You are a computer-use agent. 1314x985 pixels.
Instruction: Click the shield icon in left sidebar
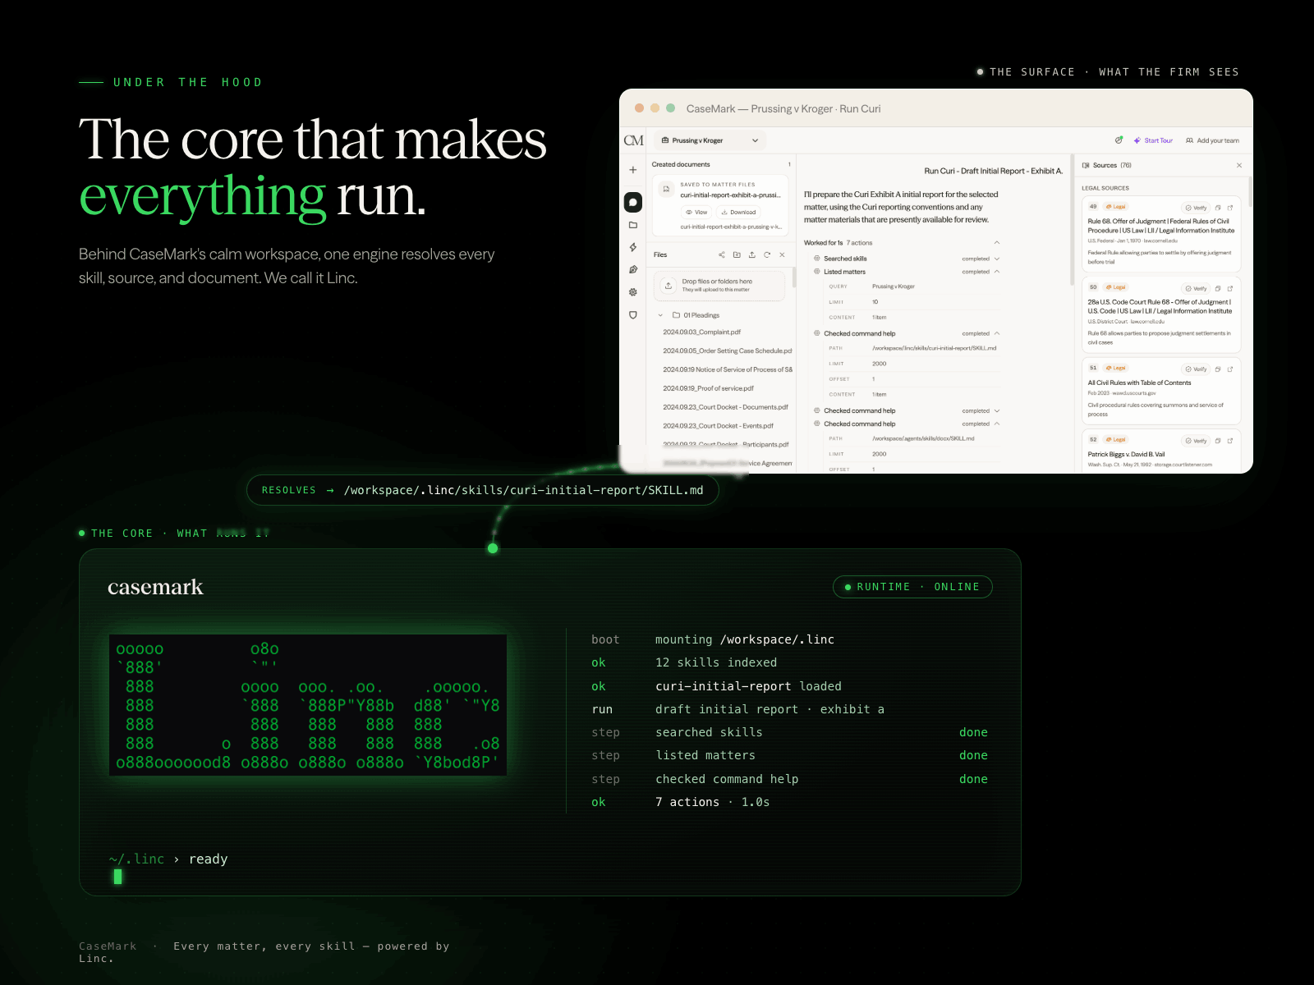(x=633, y=315)
